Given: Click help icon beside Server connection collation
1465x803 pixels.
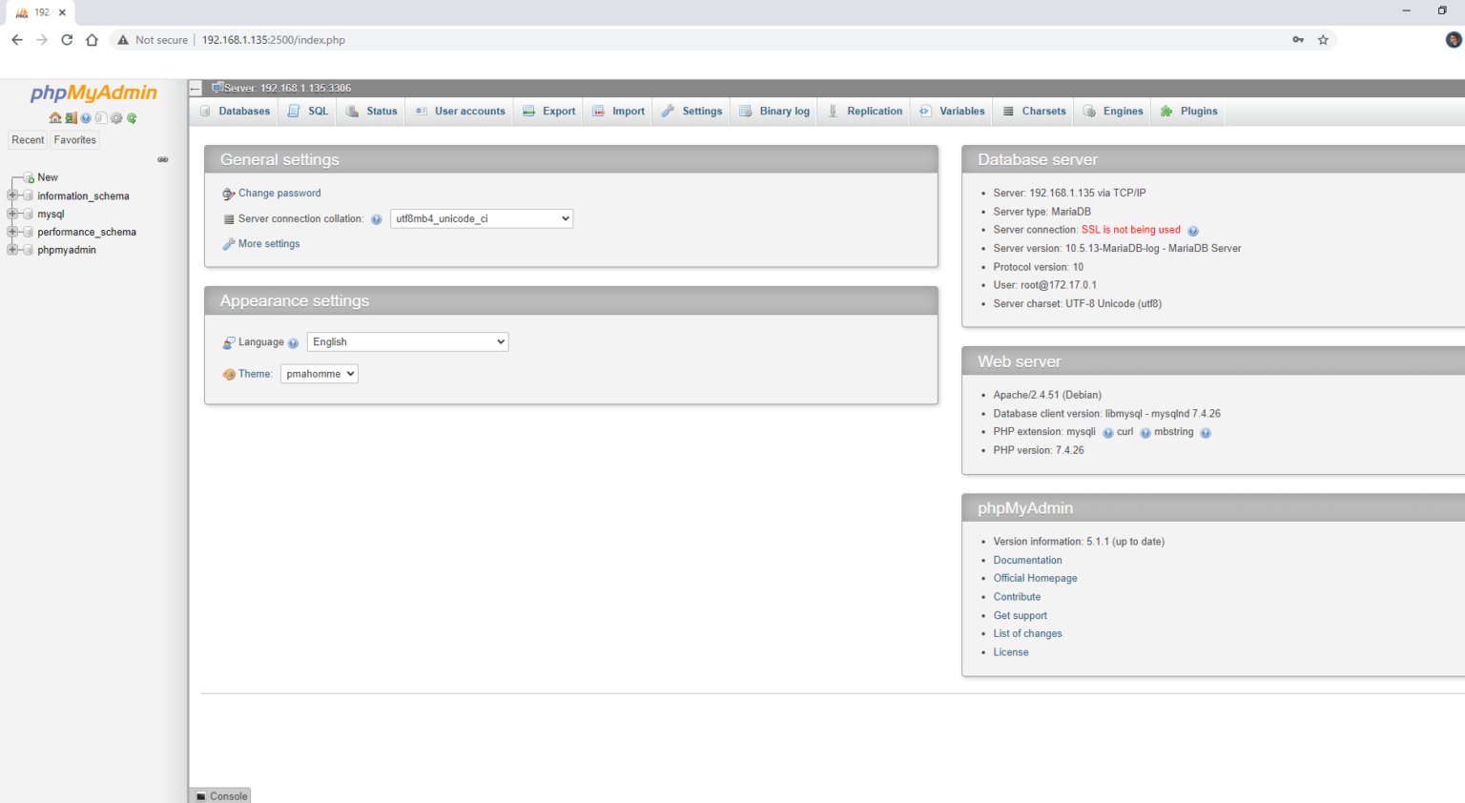Looking at the screenshot, I should (x=376, y=218).
